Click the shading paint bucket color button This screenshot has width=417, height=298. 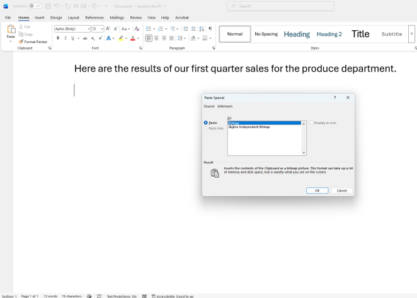point(193,38)
